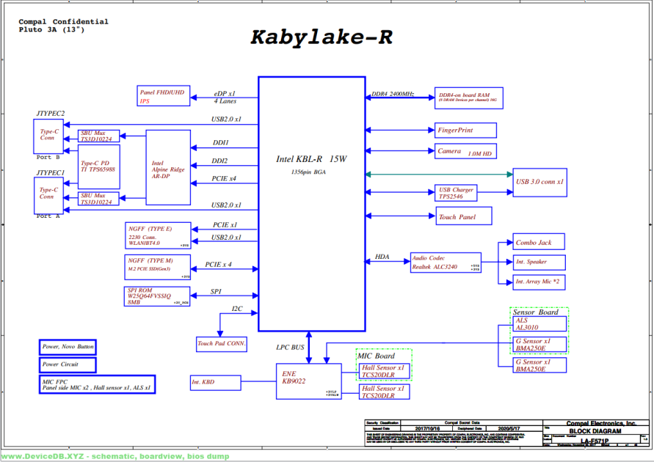Click the LA-F571P document number
Viewport: 654px width, 462px height.
pos(595,441)
